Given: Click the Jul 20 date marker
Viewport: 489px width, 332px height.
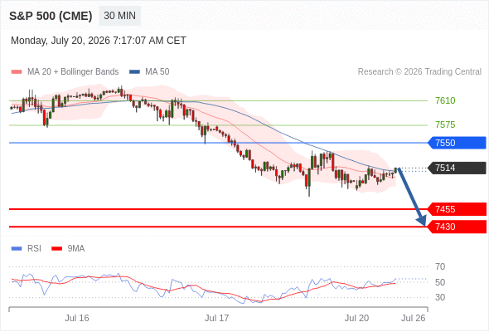Looking at the screenshot, I should coord(356,318).
